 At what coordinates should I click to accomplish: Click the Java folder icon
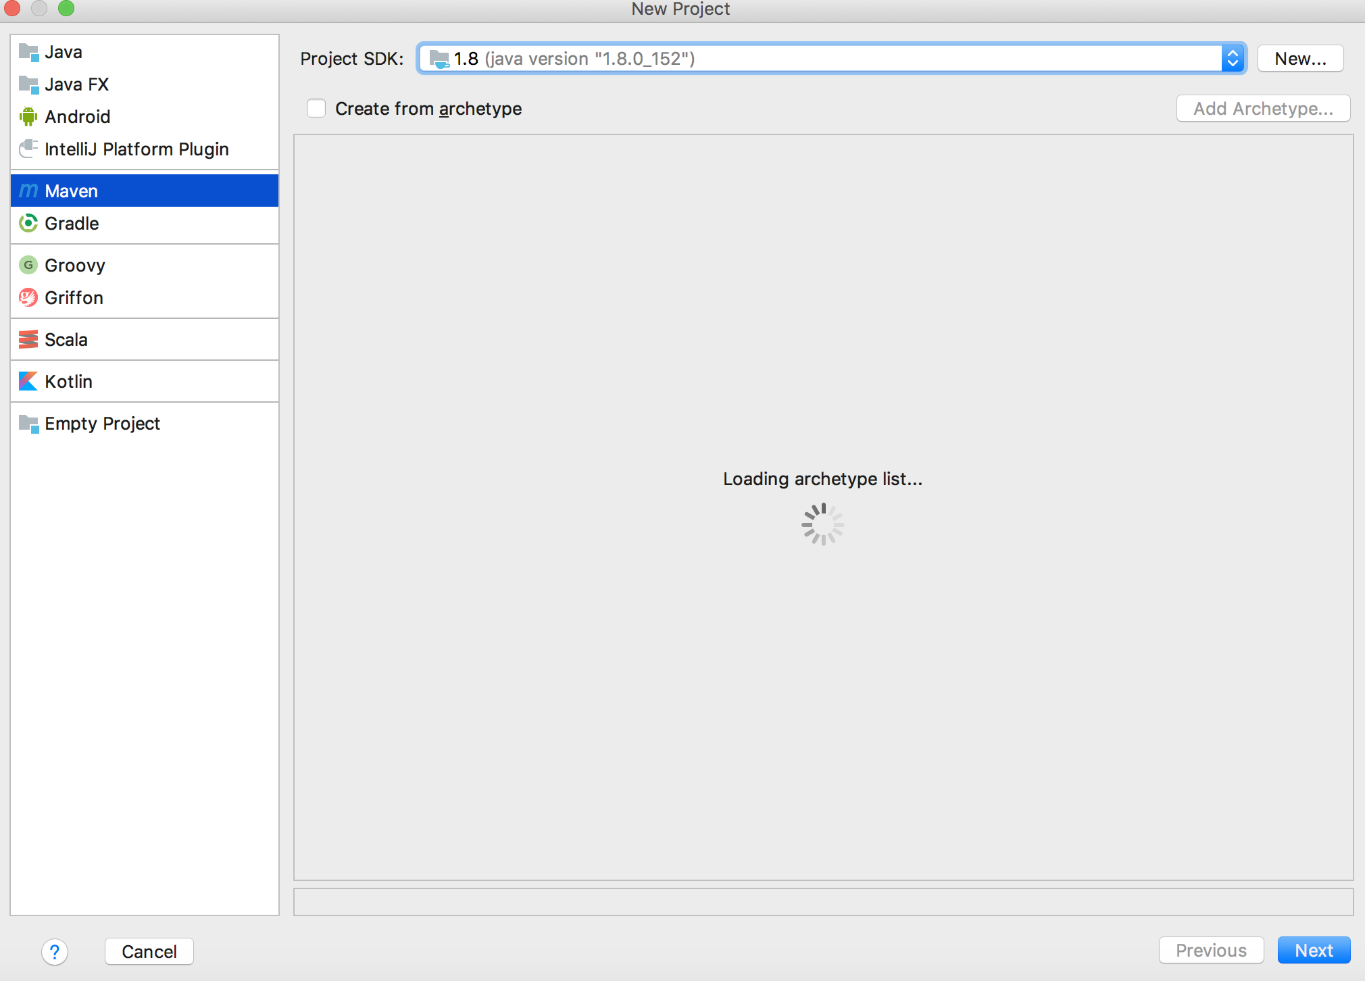point(28,52)
